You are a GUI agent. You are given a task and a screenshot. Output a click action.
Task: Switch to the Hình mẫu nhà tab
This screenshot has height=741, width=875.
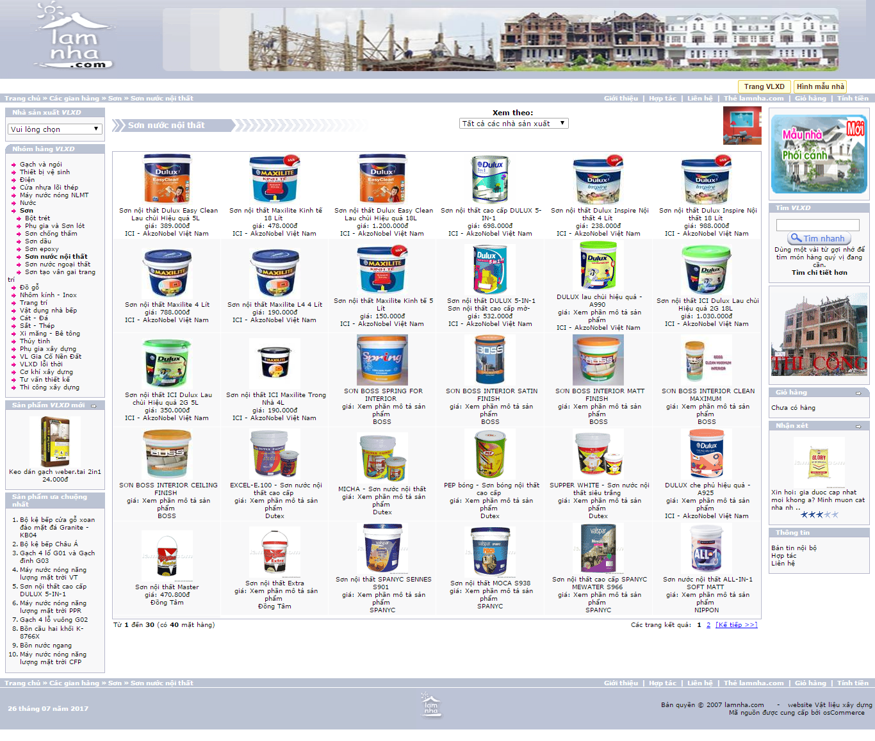coord(820,86)
